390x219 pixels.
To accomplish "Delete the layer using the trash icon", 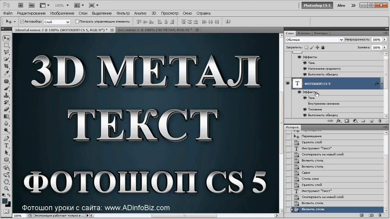I will click(x=380, y=121).
